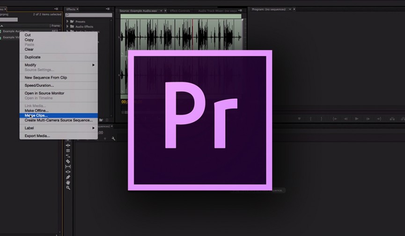Click the red playhead in the audio waveform
The image size is (405, 236).
click(192, 34)
